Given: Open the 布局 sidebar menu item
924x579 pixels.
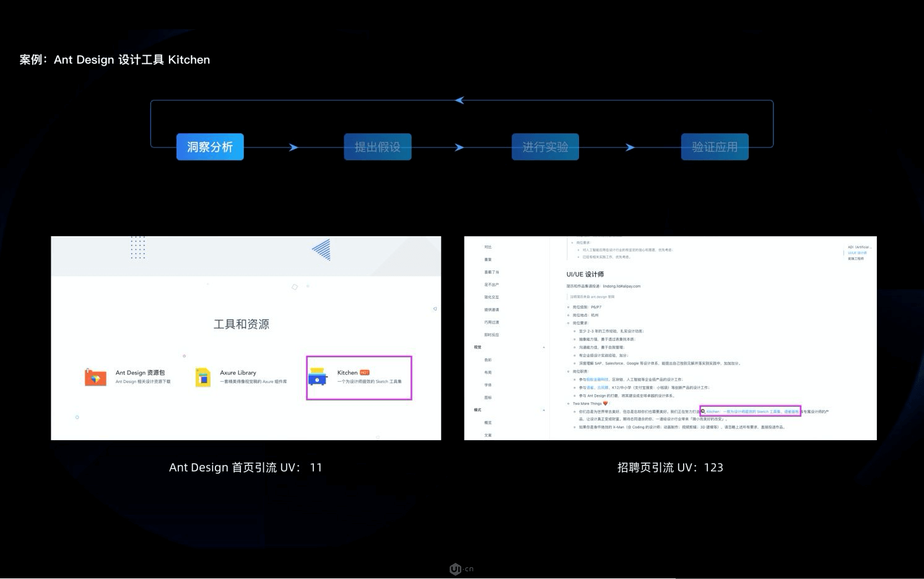Looking at the screenshot, I should pyautogui.click(x=488, y=373).
